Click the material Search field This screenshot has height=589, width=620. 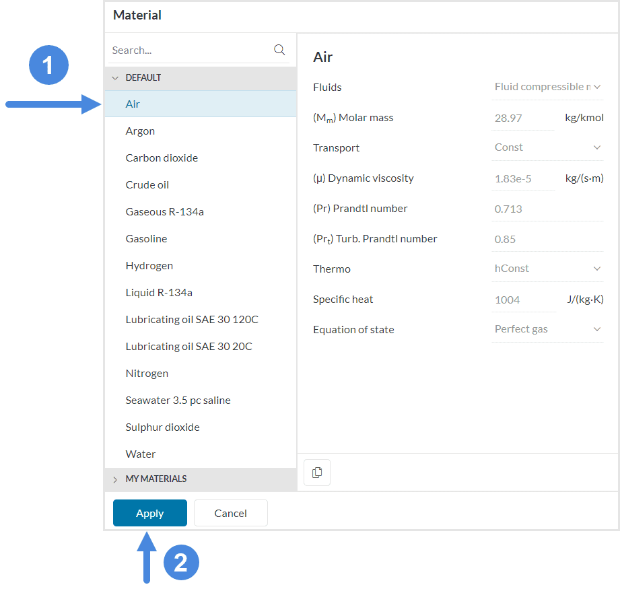point(190,50)
